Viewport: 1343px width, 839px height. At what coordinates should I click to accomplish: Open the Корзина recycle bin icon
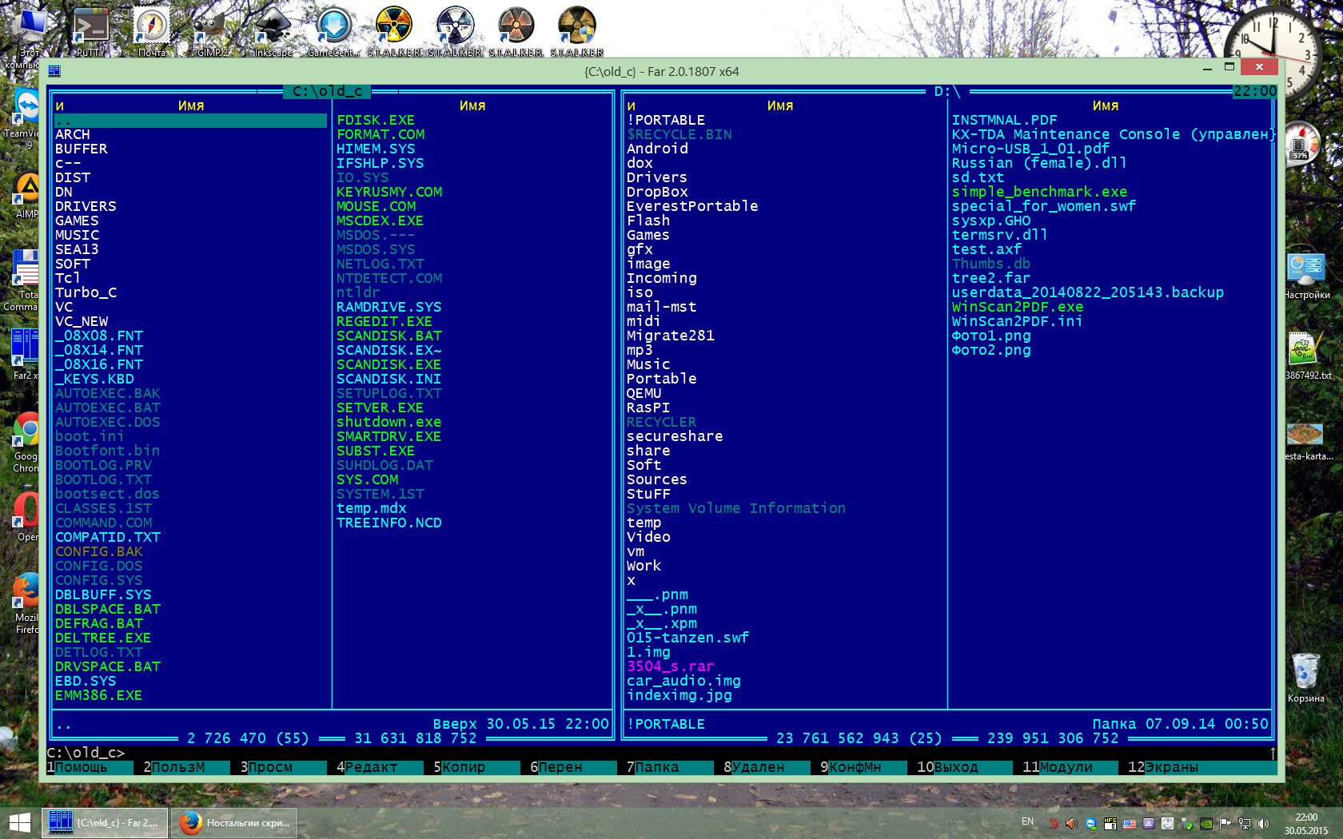pos(1305,678)
